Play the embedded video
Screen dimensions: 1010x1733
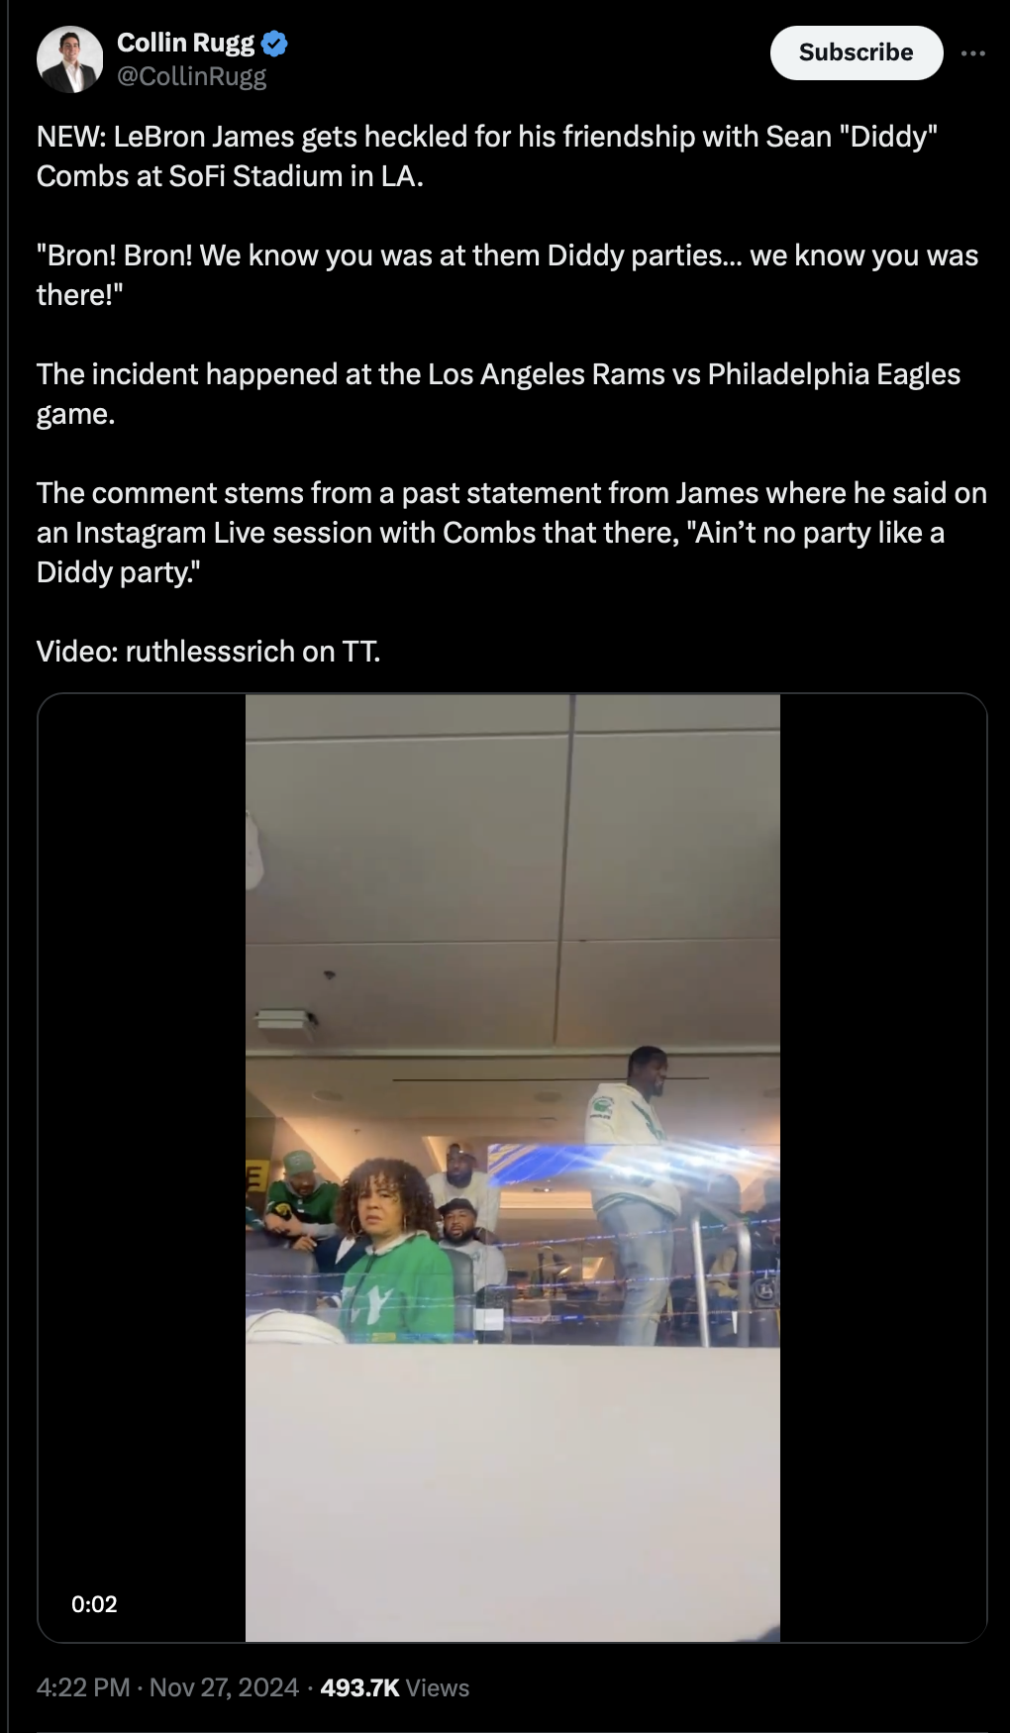click(512, 1168)
